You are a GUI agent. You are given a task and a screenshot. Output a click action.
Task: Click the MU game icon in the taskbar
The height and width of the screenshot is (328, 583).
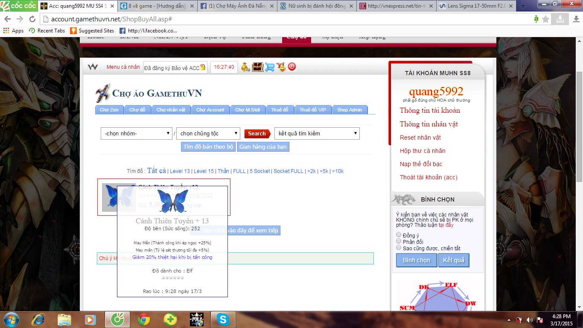pyautogui.click(x=196, y=319)
